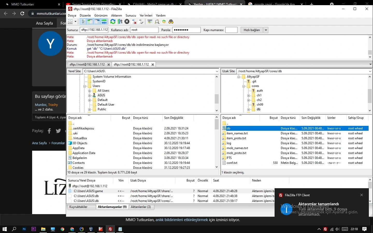
Task: Open the Aktarım menu
Action: (117, 16)
